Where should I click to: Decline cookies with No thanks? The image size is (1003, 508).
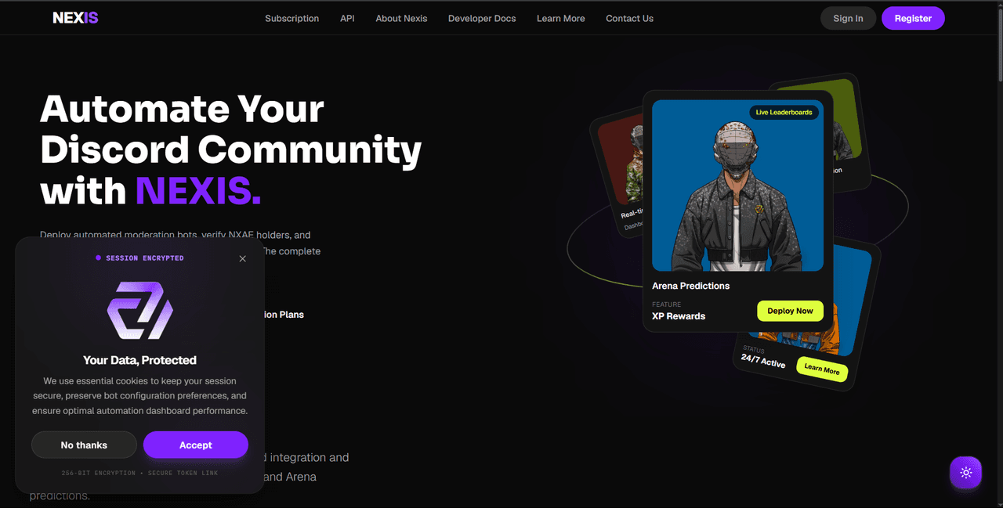84,445
